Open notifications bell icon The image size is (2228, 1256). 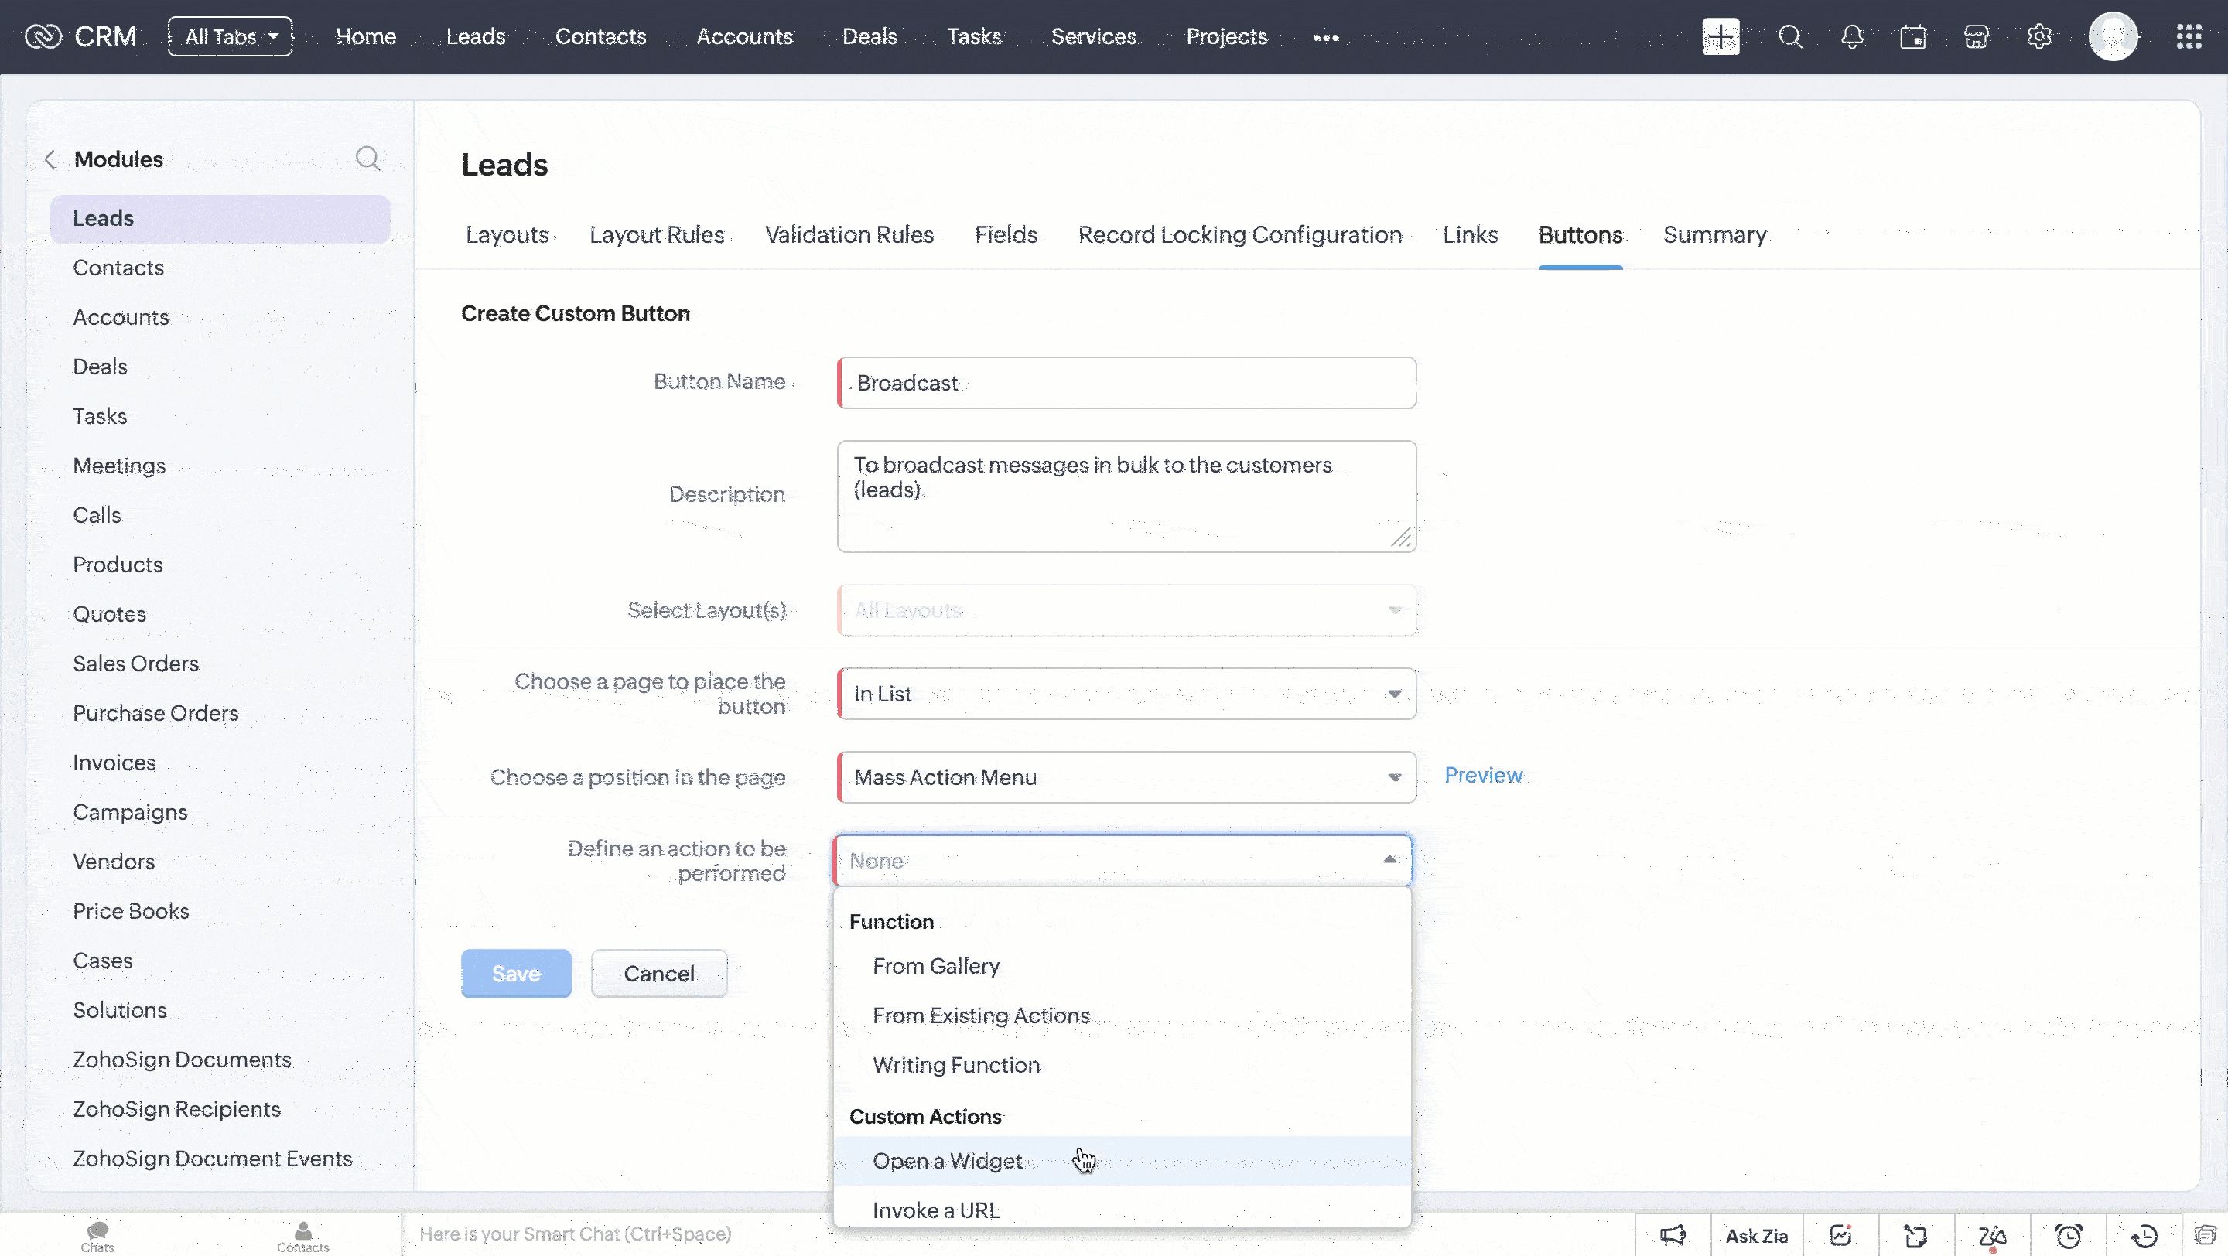[x=1852, y=37]
